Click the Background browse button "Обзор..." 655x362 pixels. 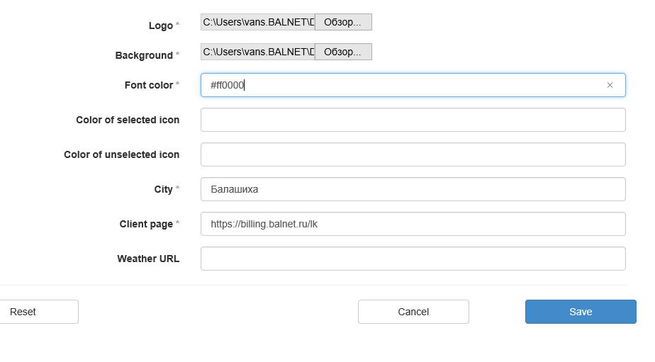343,52
